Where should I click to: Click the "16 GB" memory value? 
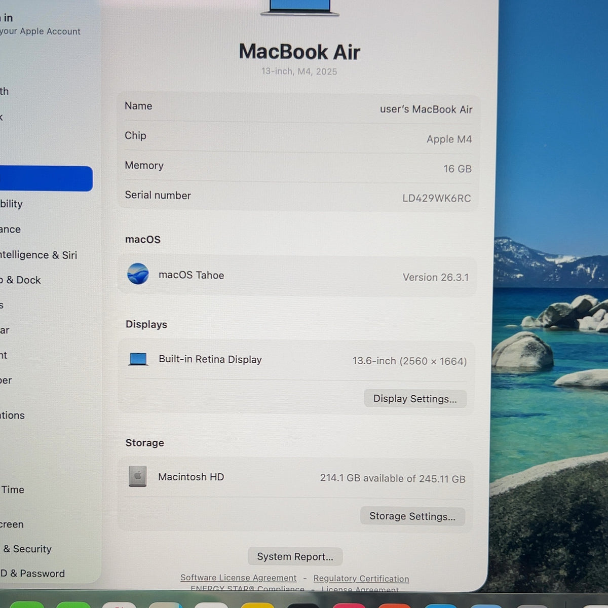tap(458, 169)
